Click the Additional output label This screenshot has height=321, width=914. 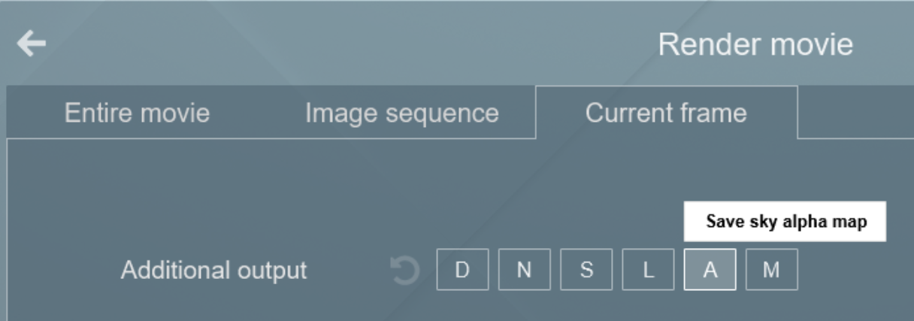pos(213,270)
